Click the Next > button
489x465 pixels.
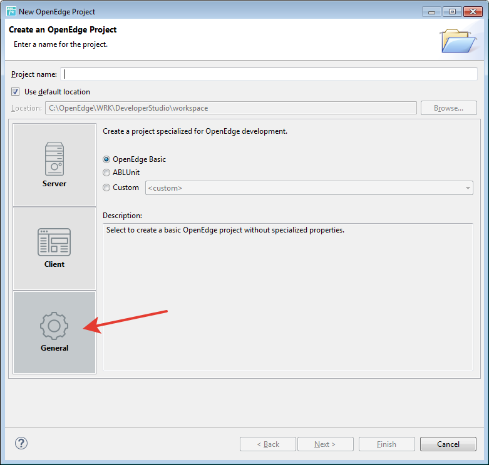pyautogui.click(x=326, y=444)
